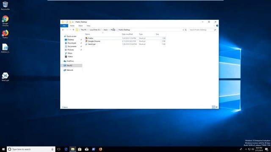Open the Home ribbon tab
The width and height of the screenshot is (271, 152).
[72, 26]
